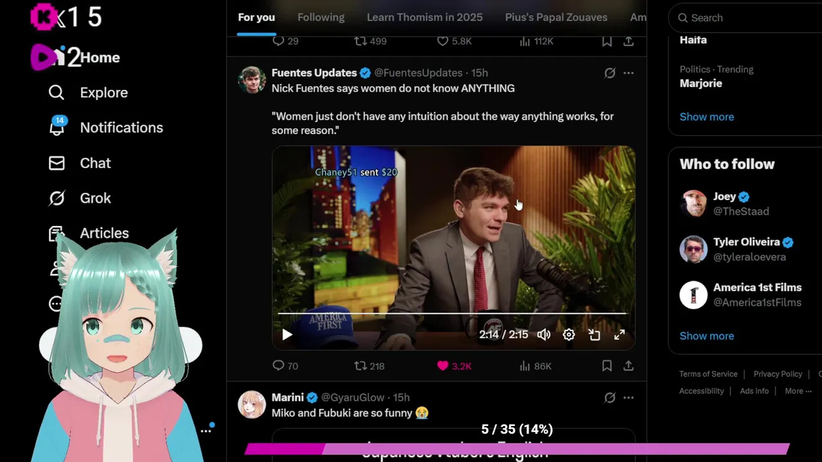Open Terms of Service link

click(708, 374)
